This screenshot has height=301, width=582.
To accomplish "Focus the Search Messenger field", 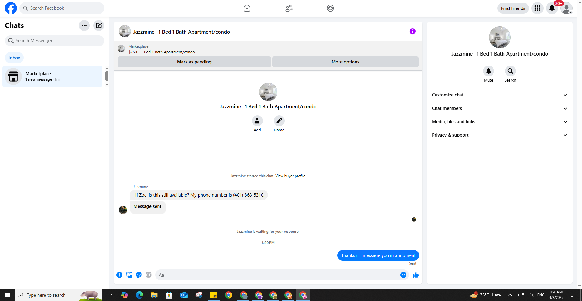I will point(55,41).
